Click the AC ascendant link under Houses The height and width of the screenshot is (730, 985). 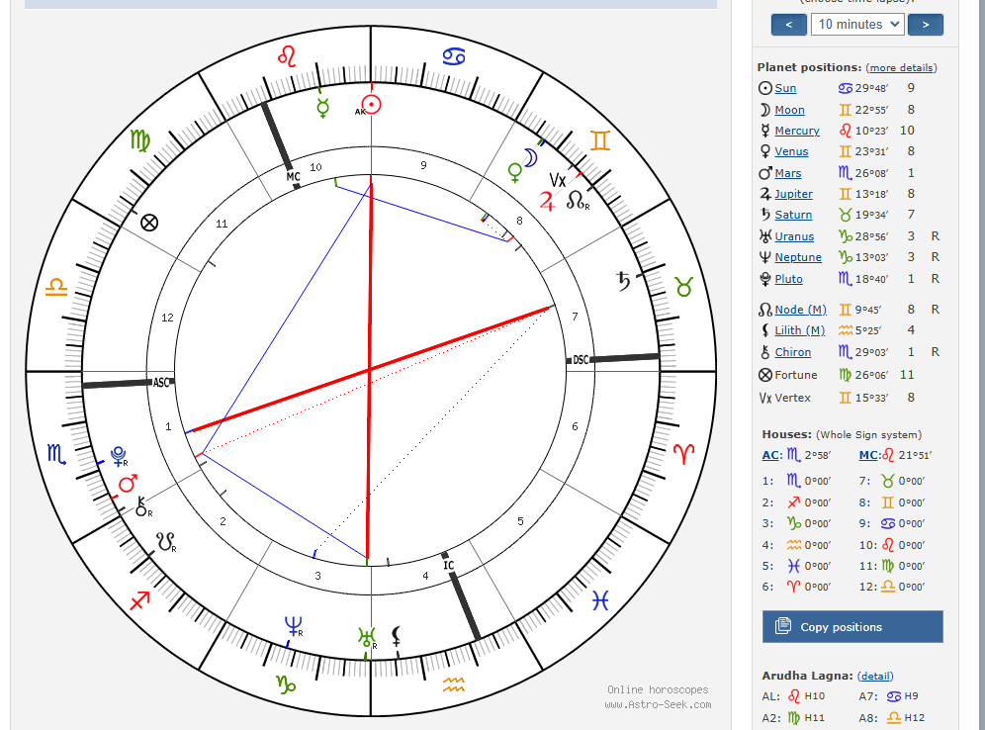click(x=770, y=455)
